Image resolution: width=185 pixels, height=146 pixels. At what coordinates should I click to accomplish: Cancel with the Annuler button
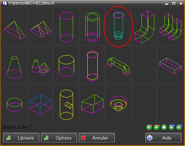[97, 138]
